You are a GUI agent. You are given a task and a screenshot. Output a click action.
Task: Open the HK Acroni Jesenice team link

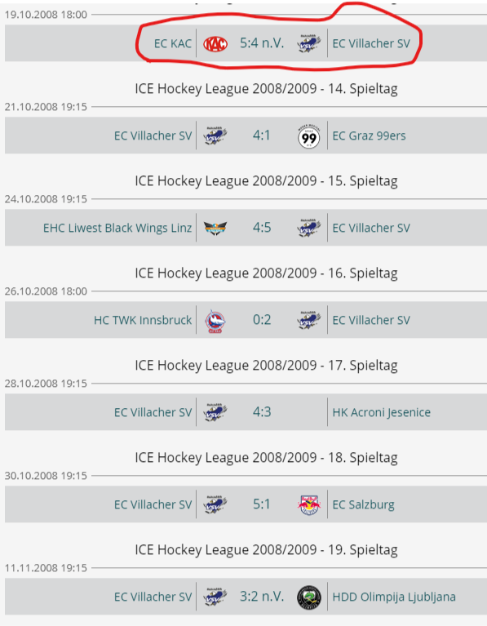pos(381,412)
